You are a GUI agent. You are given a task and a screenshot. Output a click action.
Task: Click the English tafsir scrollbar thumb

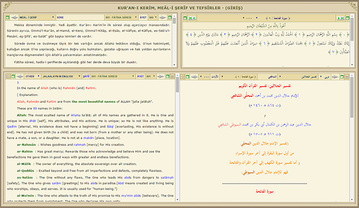point(177,84)
